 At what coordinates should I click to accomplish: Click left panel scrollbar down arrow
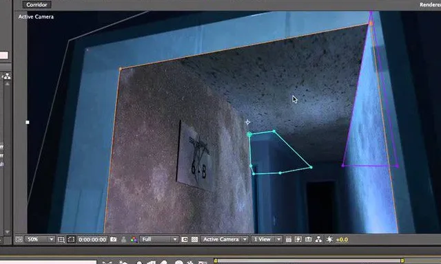(8, 232)
